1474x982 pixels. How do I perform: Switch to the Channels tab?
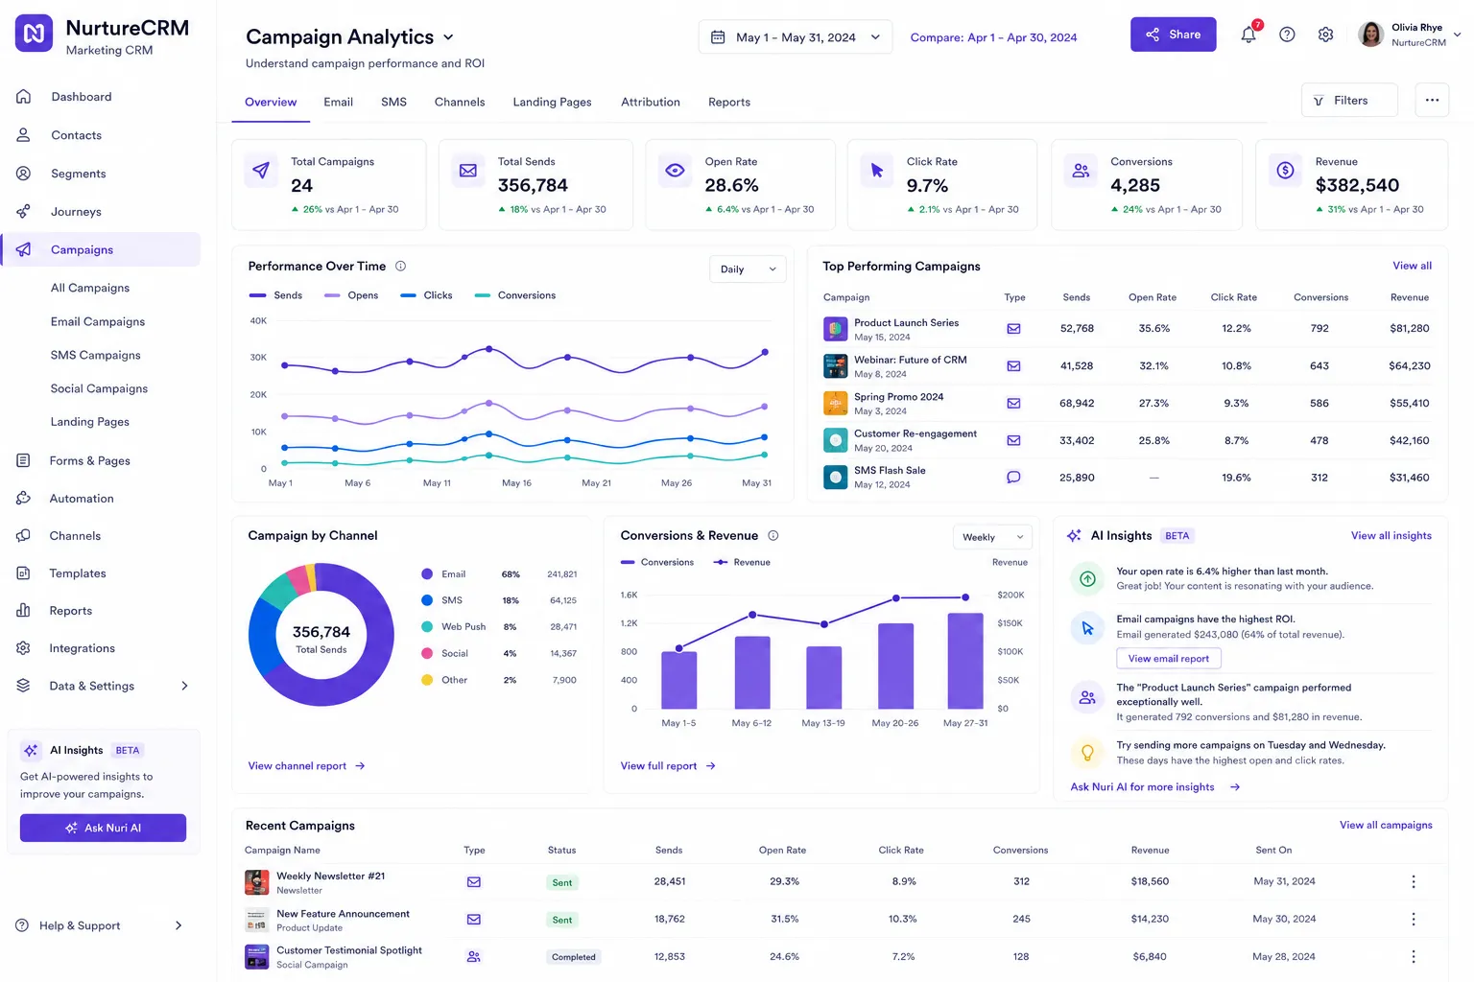click(x=460, y=102)
